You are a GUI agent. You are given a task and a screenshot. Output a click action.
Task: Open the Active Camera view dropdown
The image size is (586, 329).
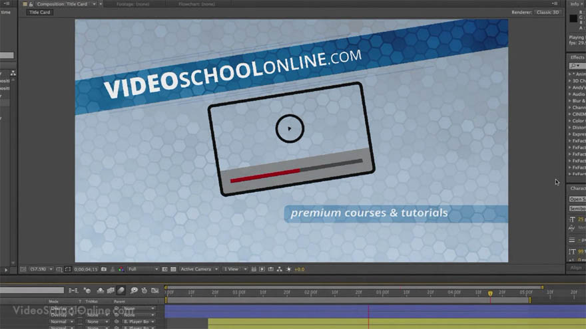pos(198,269)
